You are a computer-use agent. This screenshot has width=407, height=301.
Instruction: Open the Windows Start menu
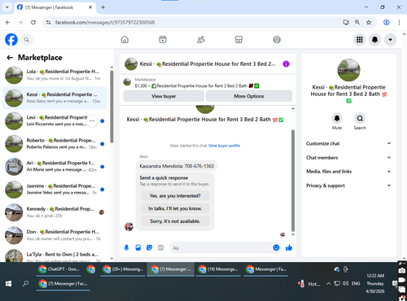coord(8,284)
